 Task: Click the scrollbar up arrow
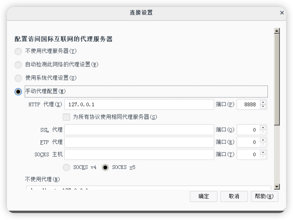277,31
